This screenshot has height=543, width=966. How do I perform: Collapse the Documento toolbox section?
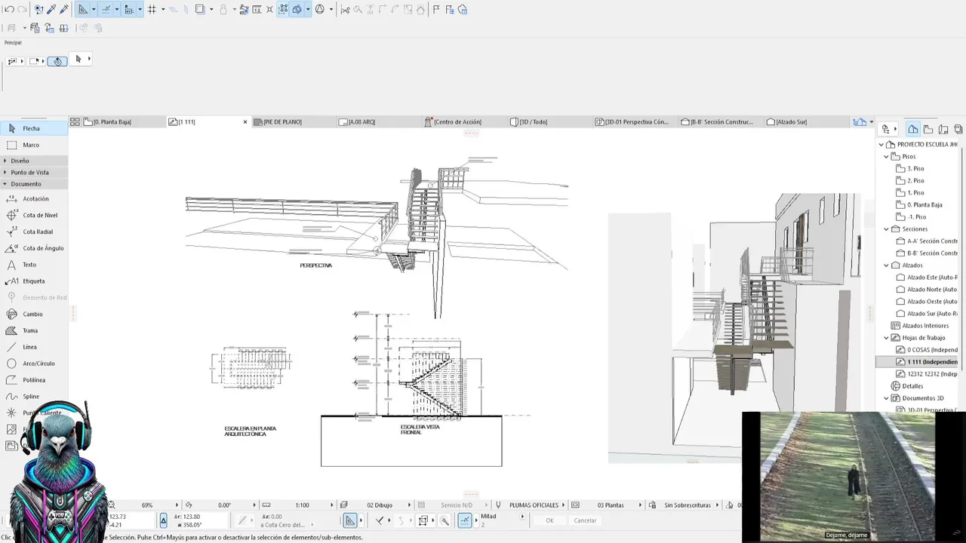click(x=34, y=183)
